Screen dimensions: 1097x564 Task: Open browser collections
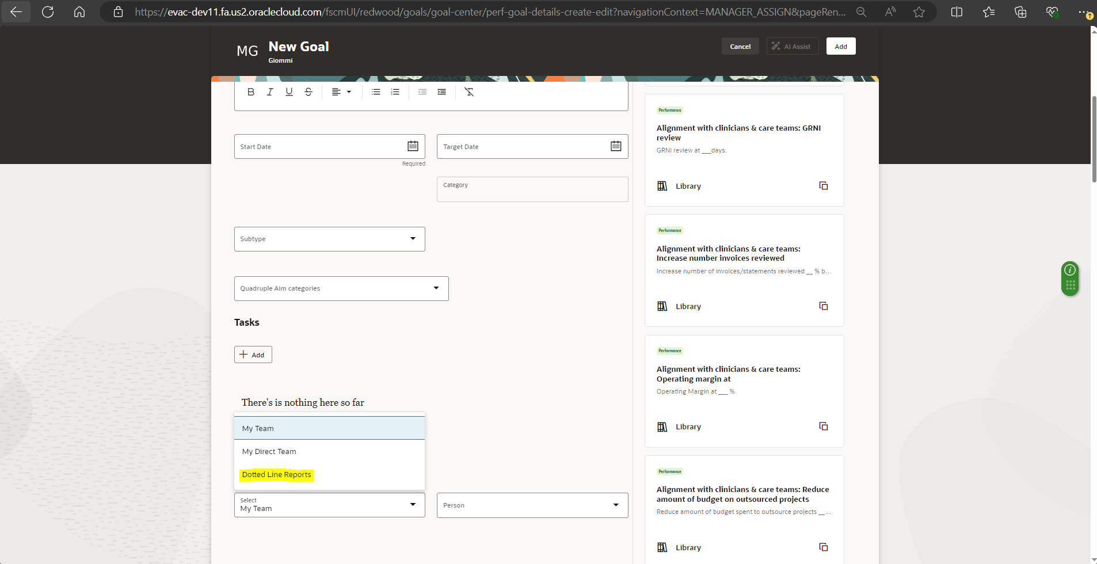coord(1020,12)
